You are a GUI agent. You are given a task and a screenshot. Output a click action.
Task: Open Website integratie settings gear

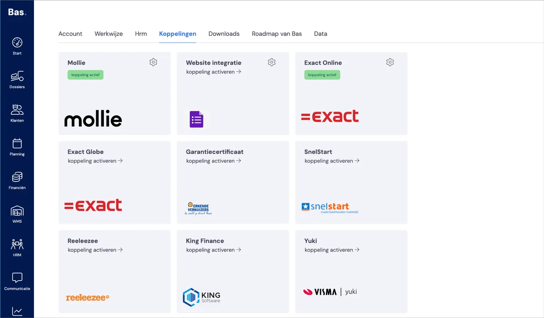point(272,62)
